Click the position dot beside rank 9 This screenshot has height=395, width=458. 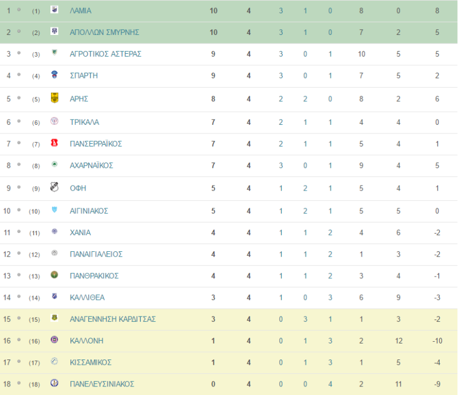[19, 187]
